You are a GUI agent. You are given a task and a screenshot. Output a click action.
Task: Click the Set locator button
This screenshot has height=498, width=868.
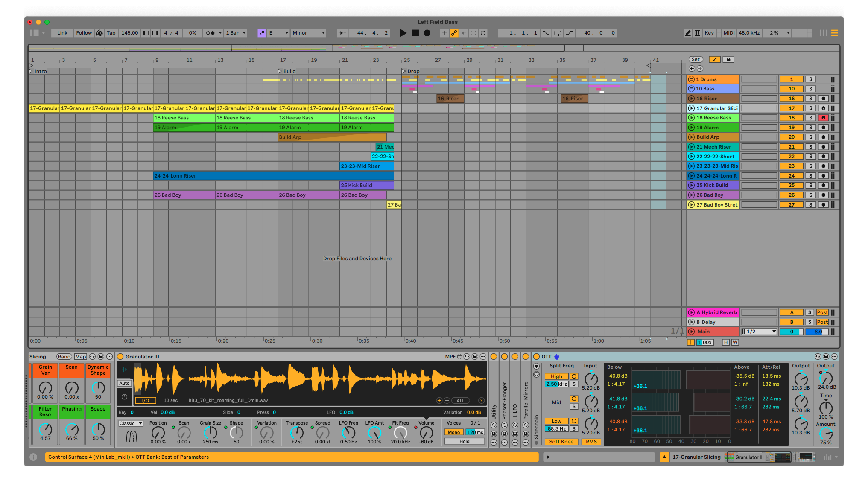pyautogui.click(x=696, y=59)
